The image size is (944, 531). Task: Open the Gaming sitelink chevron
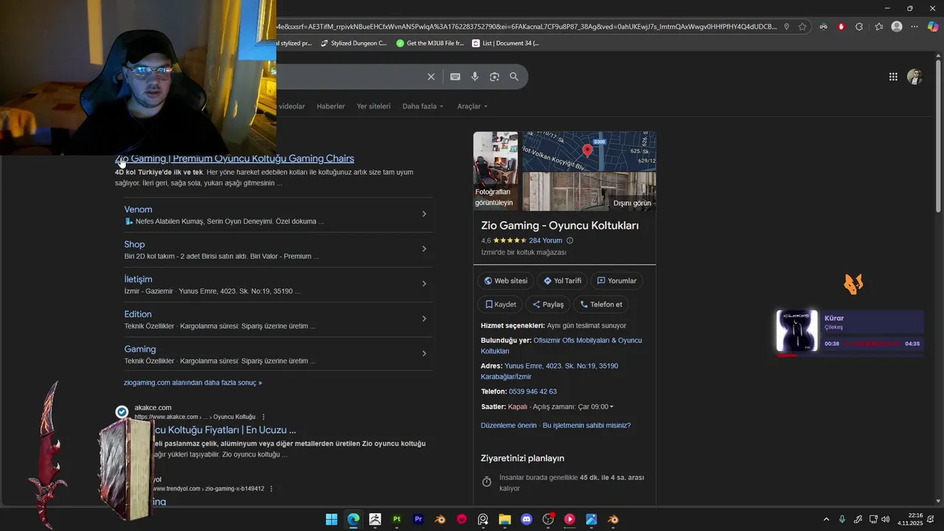(x=424, y=353)
